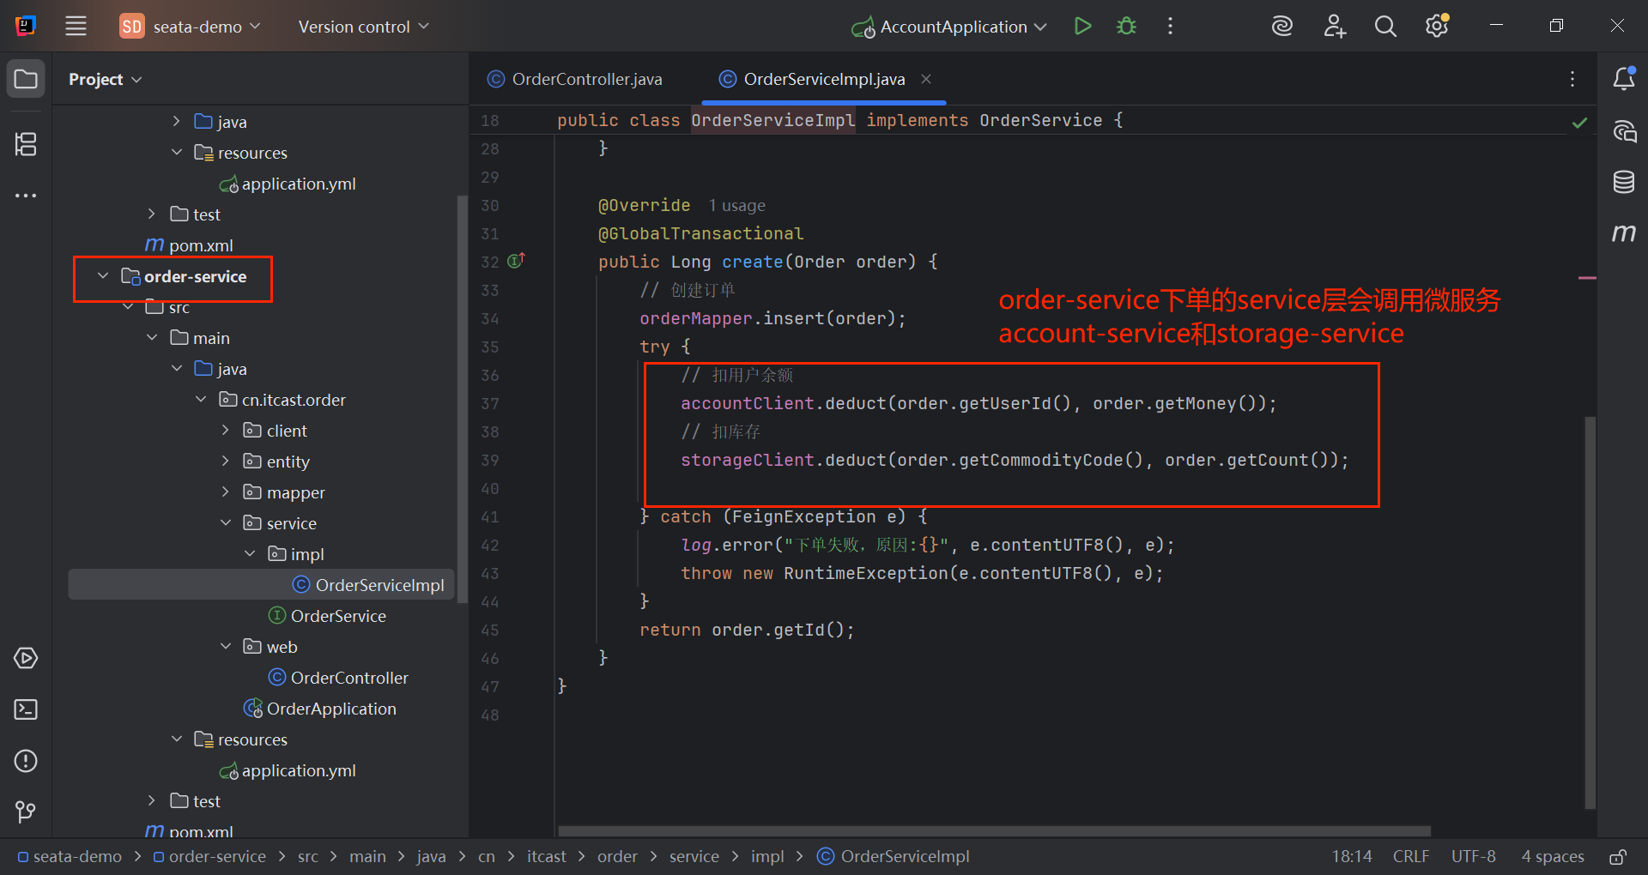Open the Terminal tool window
1648x875 pixels.
pos(26,709)
